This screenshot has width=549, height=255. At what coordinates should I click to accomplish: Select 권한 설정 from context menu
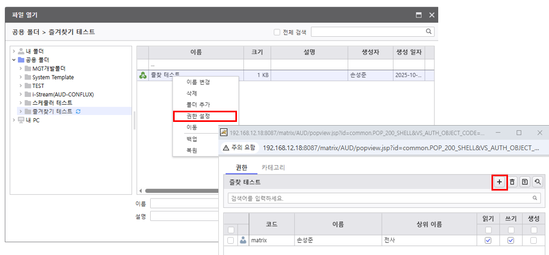click(x=204, y=116)
